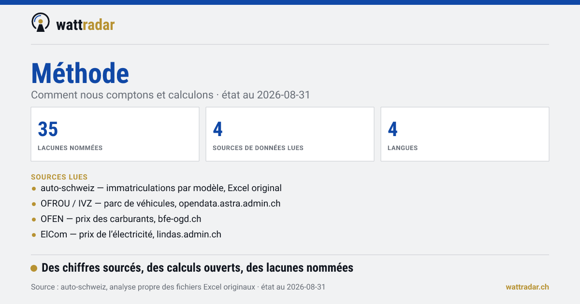This screenshot has height=304, width=580.
Task: Click the number 35 in the first card
Action: 48,129
